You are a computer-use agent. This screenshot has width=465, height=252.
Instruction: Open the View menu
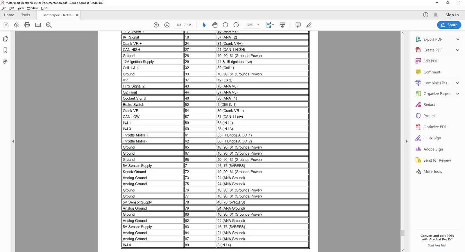pyautogui.click(x=21, y=8)
